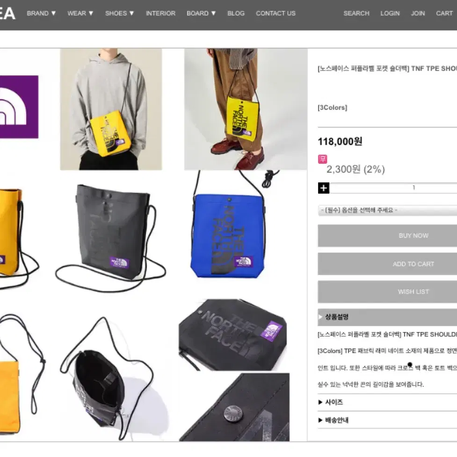Open the required option select dropdown
457x457 pixels.
click(387, 210)
